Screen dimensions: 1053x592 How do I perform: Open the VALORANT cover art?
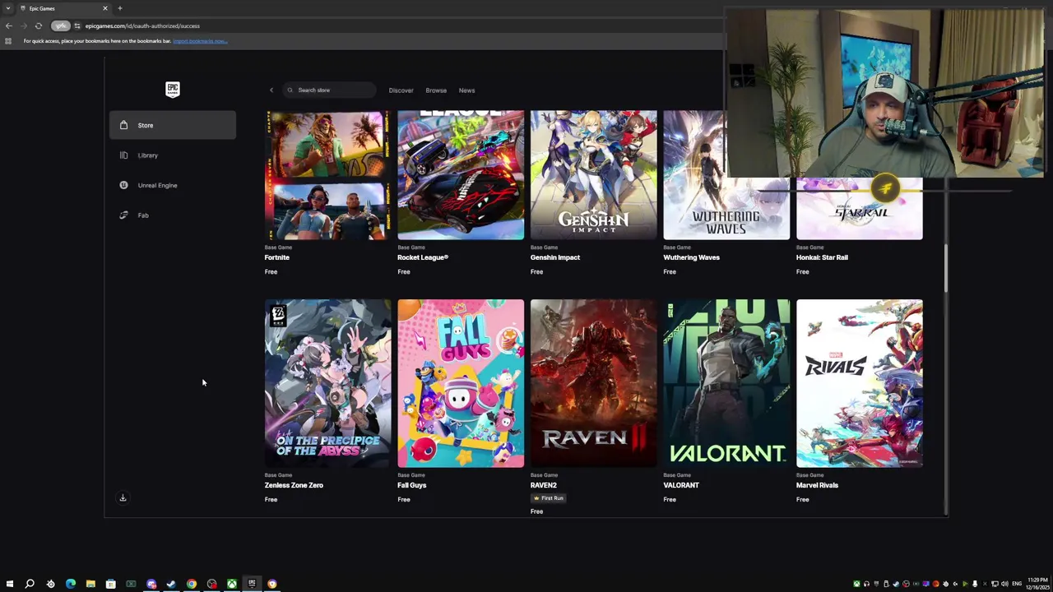point(726,383)
